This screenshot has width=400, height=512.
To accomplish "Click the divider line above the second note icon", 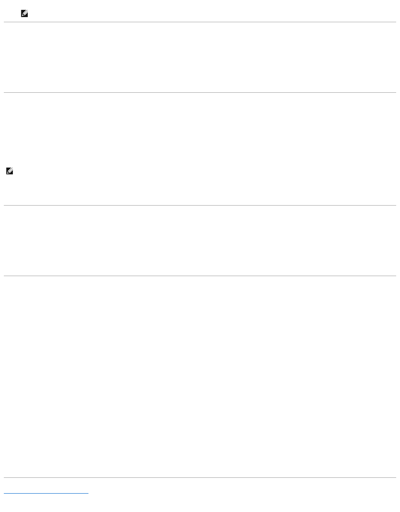I will pos(200,92).
